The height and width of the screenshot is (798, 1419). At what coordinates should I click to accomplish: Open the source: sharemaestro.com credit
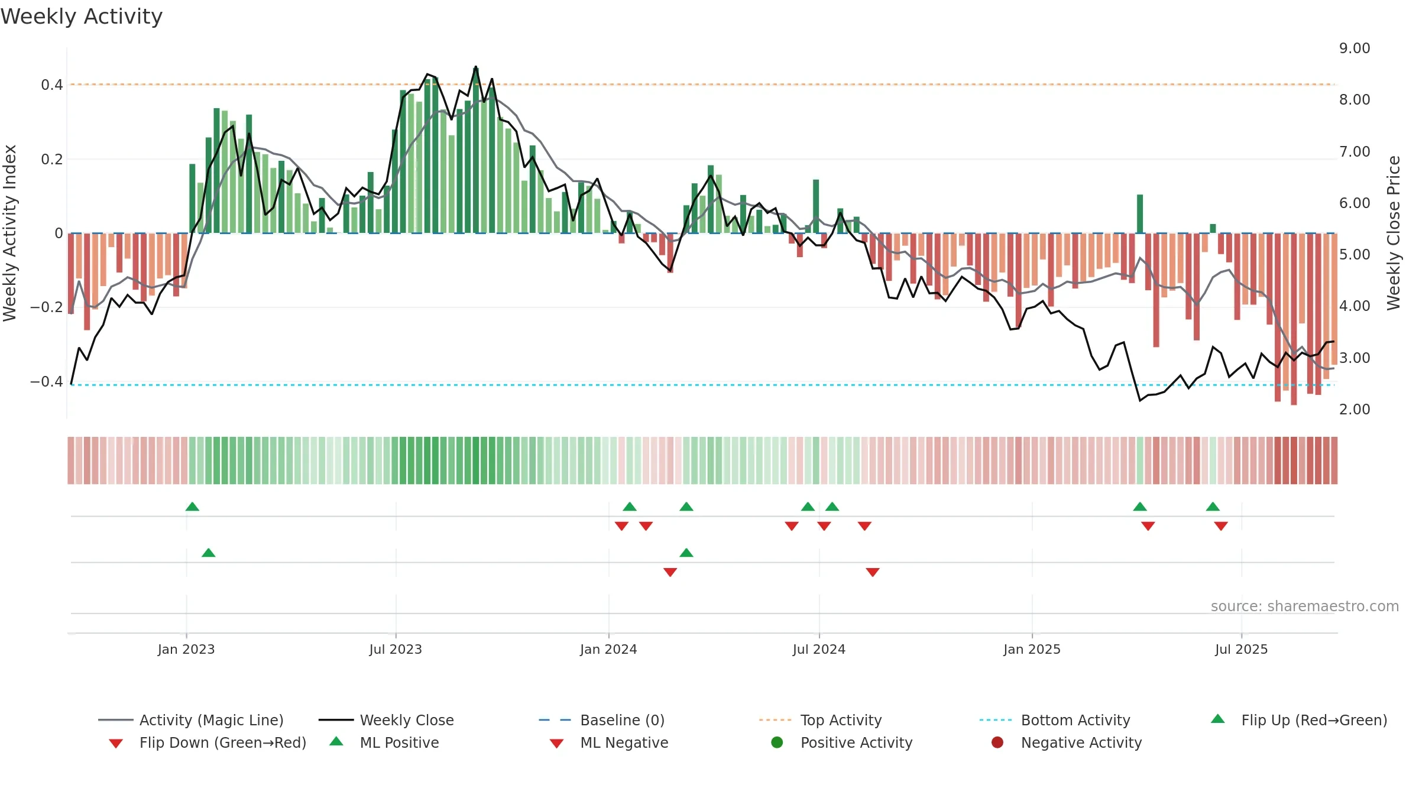point(1305,606)
